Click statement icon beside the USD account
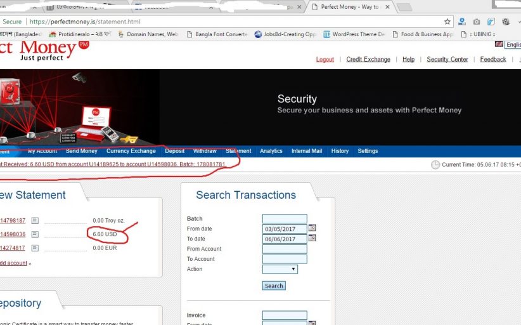Image resolution: width=521 pixels, height=325 pixels. 35,234
